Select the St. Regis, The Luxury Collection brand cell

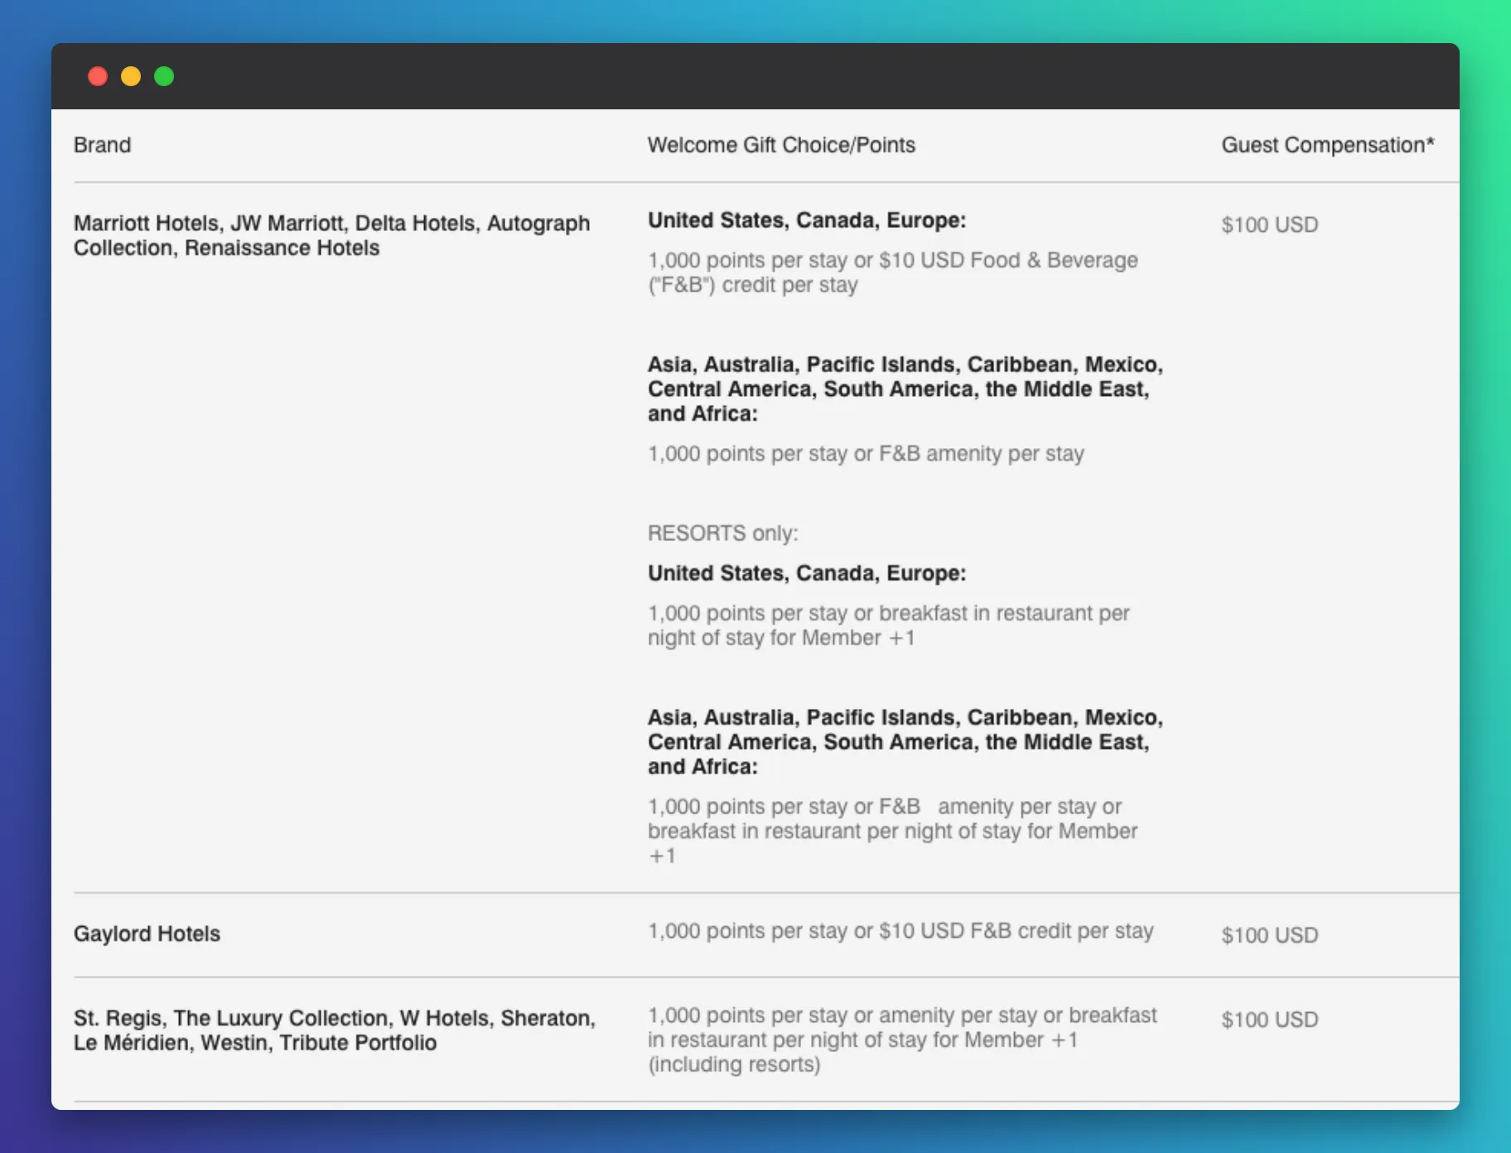point(335,1030)
